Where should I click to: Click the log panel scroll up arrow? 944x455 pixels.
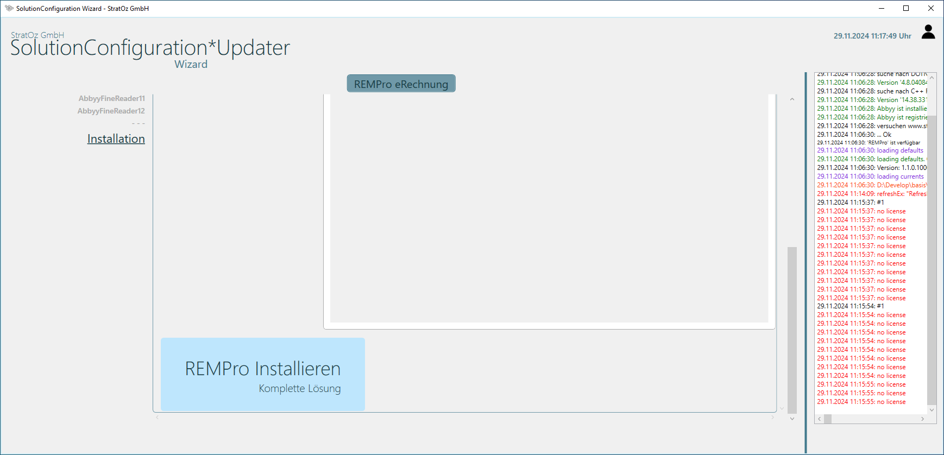point(932,78)
